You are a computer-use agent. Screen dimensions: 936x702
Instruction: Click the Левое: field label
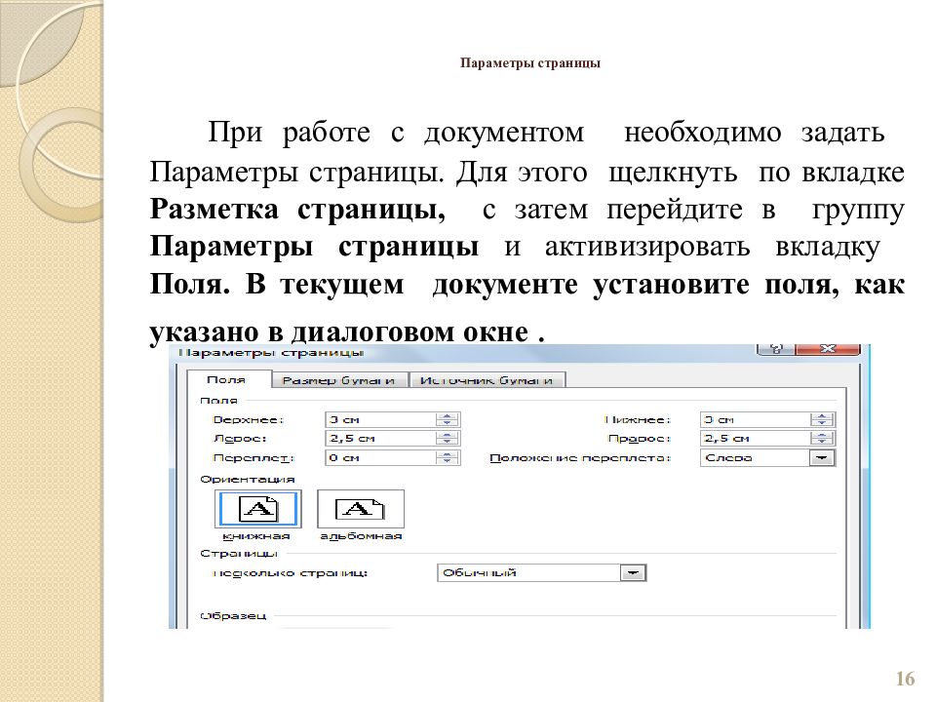point(240,439)
